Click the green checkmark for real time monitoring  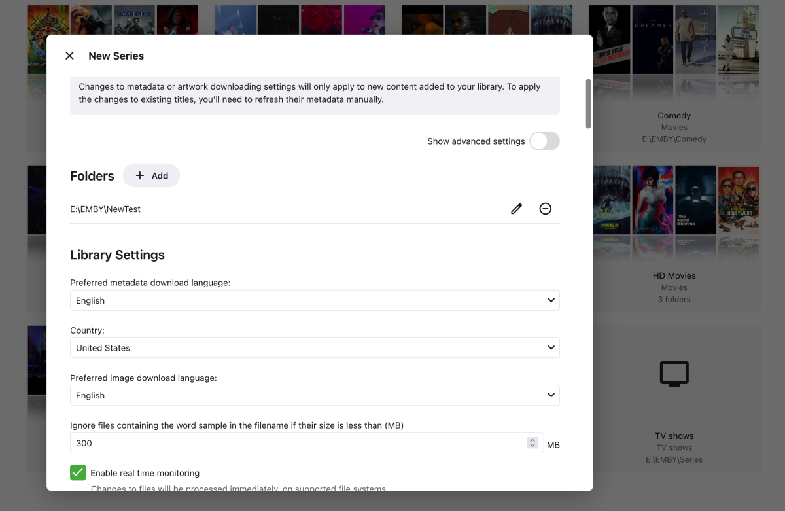pos(78,472)
